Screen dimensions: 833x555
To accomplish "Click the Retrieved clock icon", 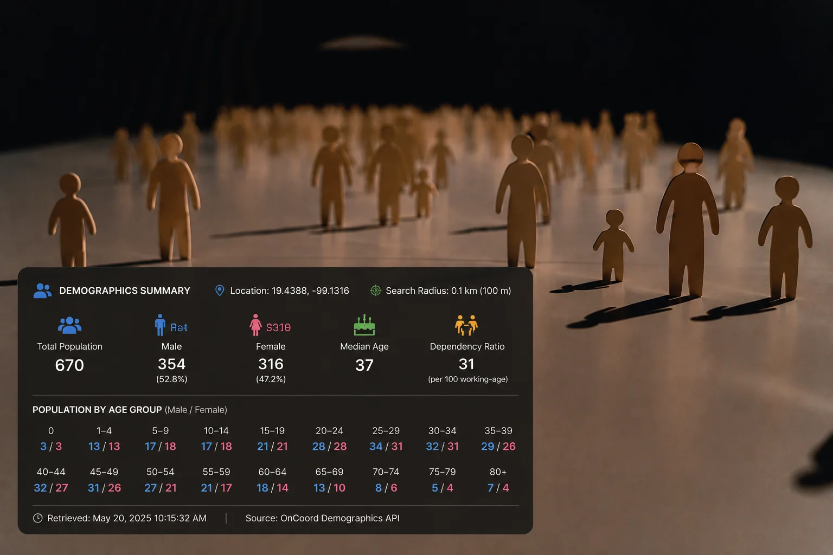I will click(x=38, y=518).
